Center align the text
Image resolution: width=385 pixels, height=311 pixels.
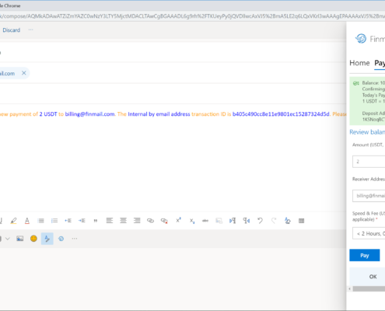tap(123, 221)
